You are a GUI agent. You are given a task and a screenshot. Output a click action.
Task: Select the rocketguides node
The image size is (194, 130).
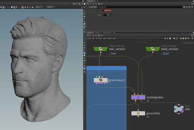click(138, 97)
